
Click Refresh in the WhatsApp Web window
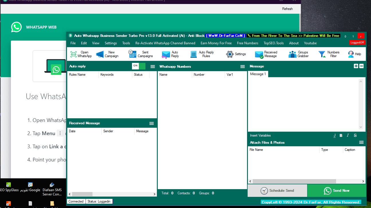tap(287, 9)
